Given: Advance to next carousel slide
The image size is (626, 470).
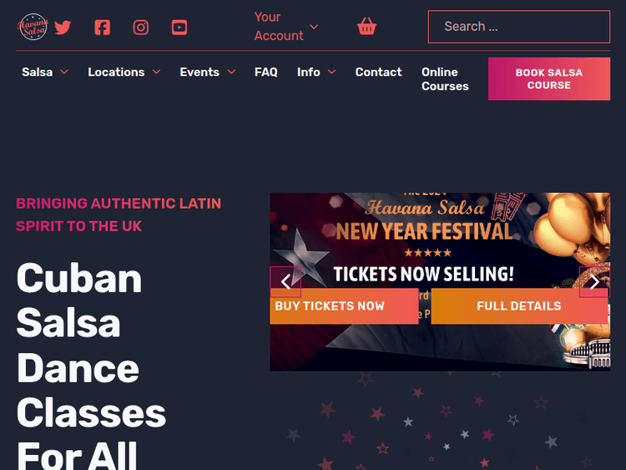Looking at the screenshot, I should pos(593,282).
